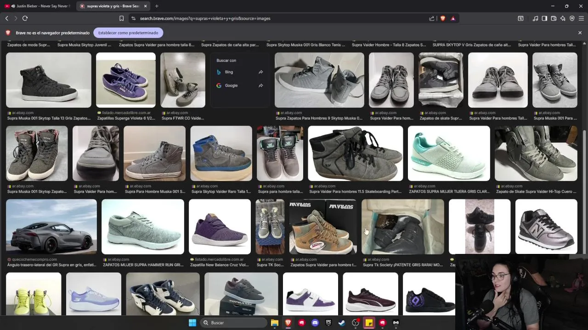Screen dimensions: 588x330
Task: Set Brave as default browser button
Action: (128, 33)
